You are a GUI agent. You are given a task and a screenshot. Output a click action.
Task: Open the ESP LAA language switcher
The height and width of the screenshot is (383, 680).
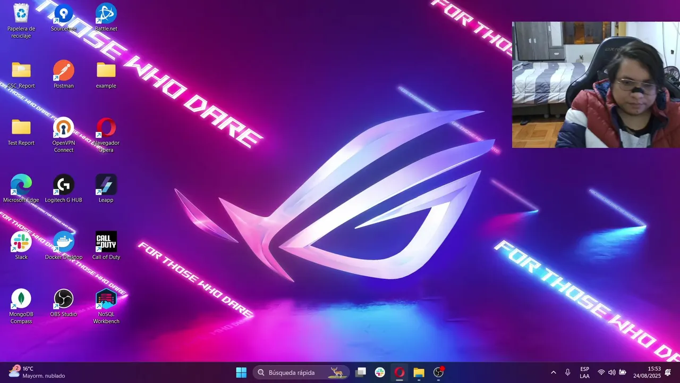point(584,372)
